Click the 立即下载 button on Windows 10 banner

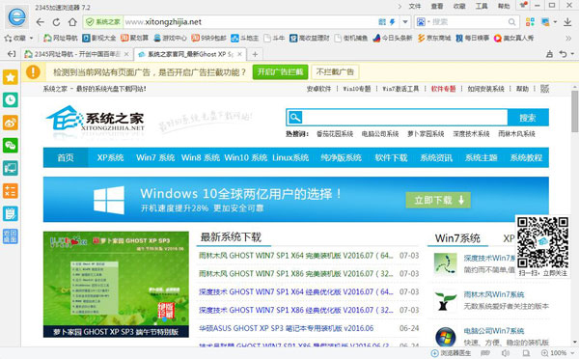pyautogui.click(x=438, y=200)
